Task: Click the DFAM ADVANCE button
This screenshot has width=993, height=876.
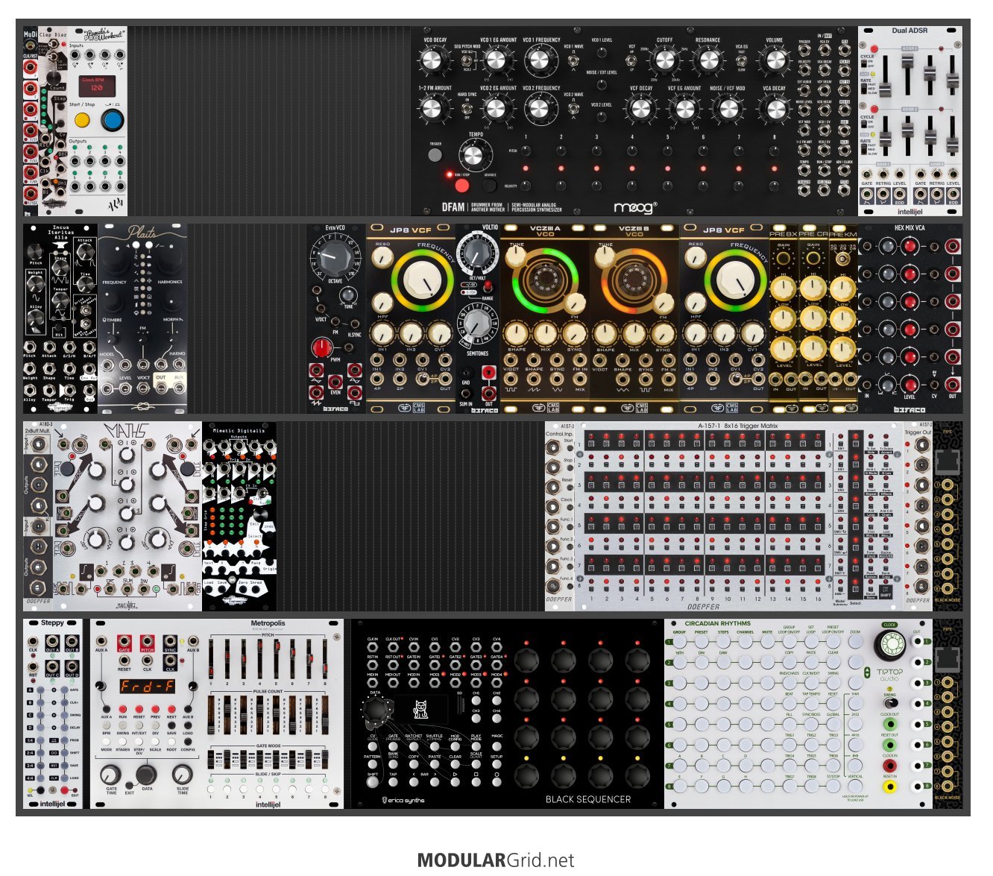Action: point(490,185)
